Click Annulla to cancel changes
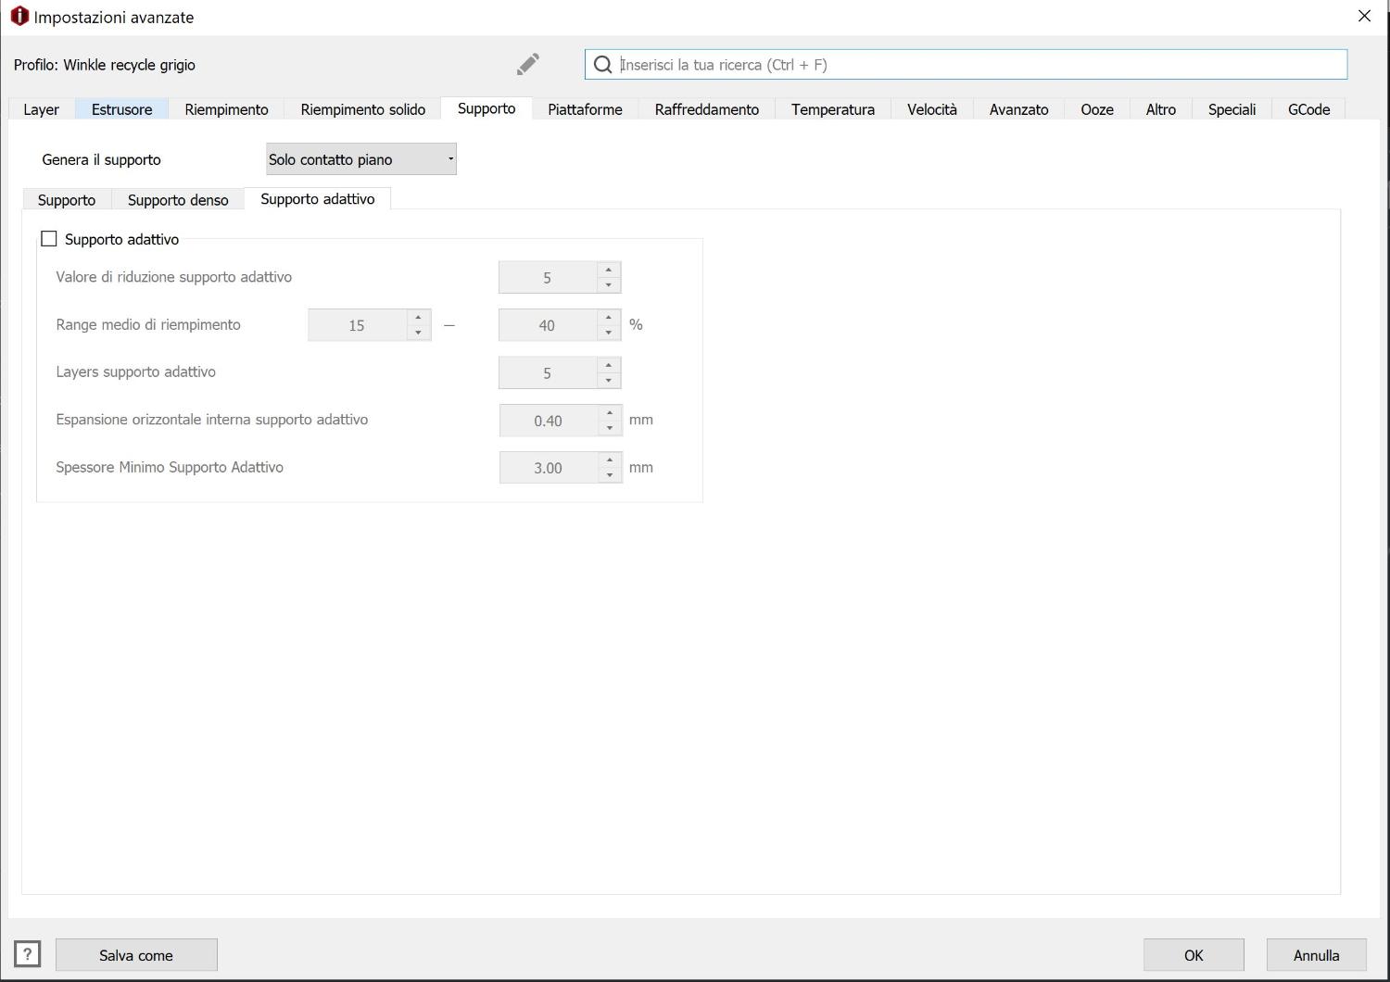This screenshot has height=982, width=1390. (1316, 955)
